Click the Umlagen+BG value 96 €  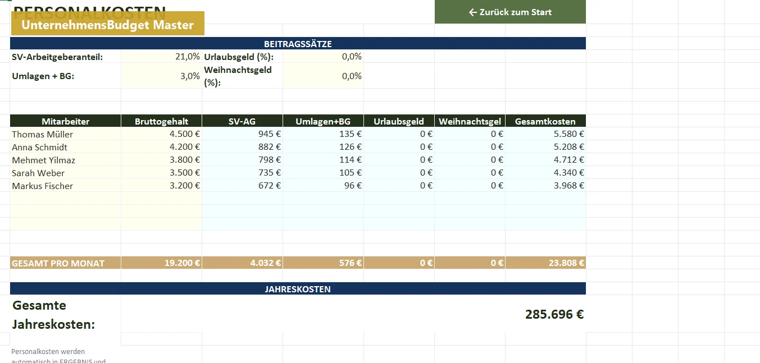(x=324, y=186)
